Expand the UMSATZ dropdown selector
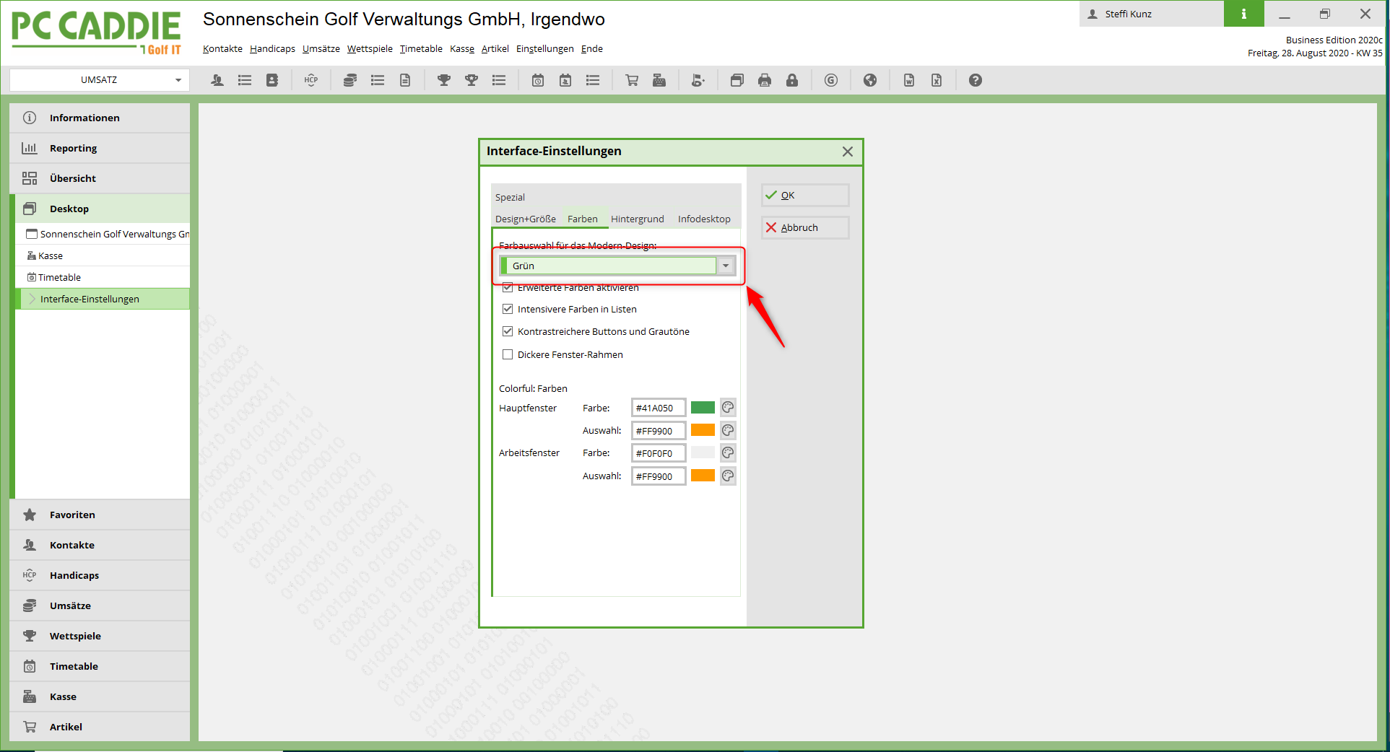1390x752 pixels. 178,80
